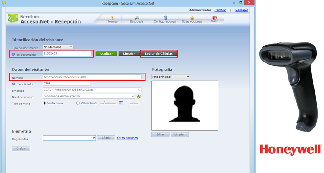Click the visitor silhouette photo
Screen dimensions: 324x173
tap(185, 105)
